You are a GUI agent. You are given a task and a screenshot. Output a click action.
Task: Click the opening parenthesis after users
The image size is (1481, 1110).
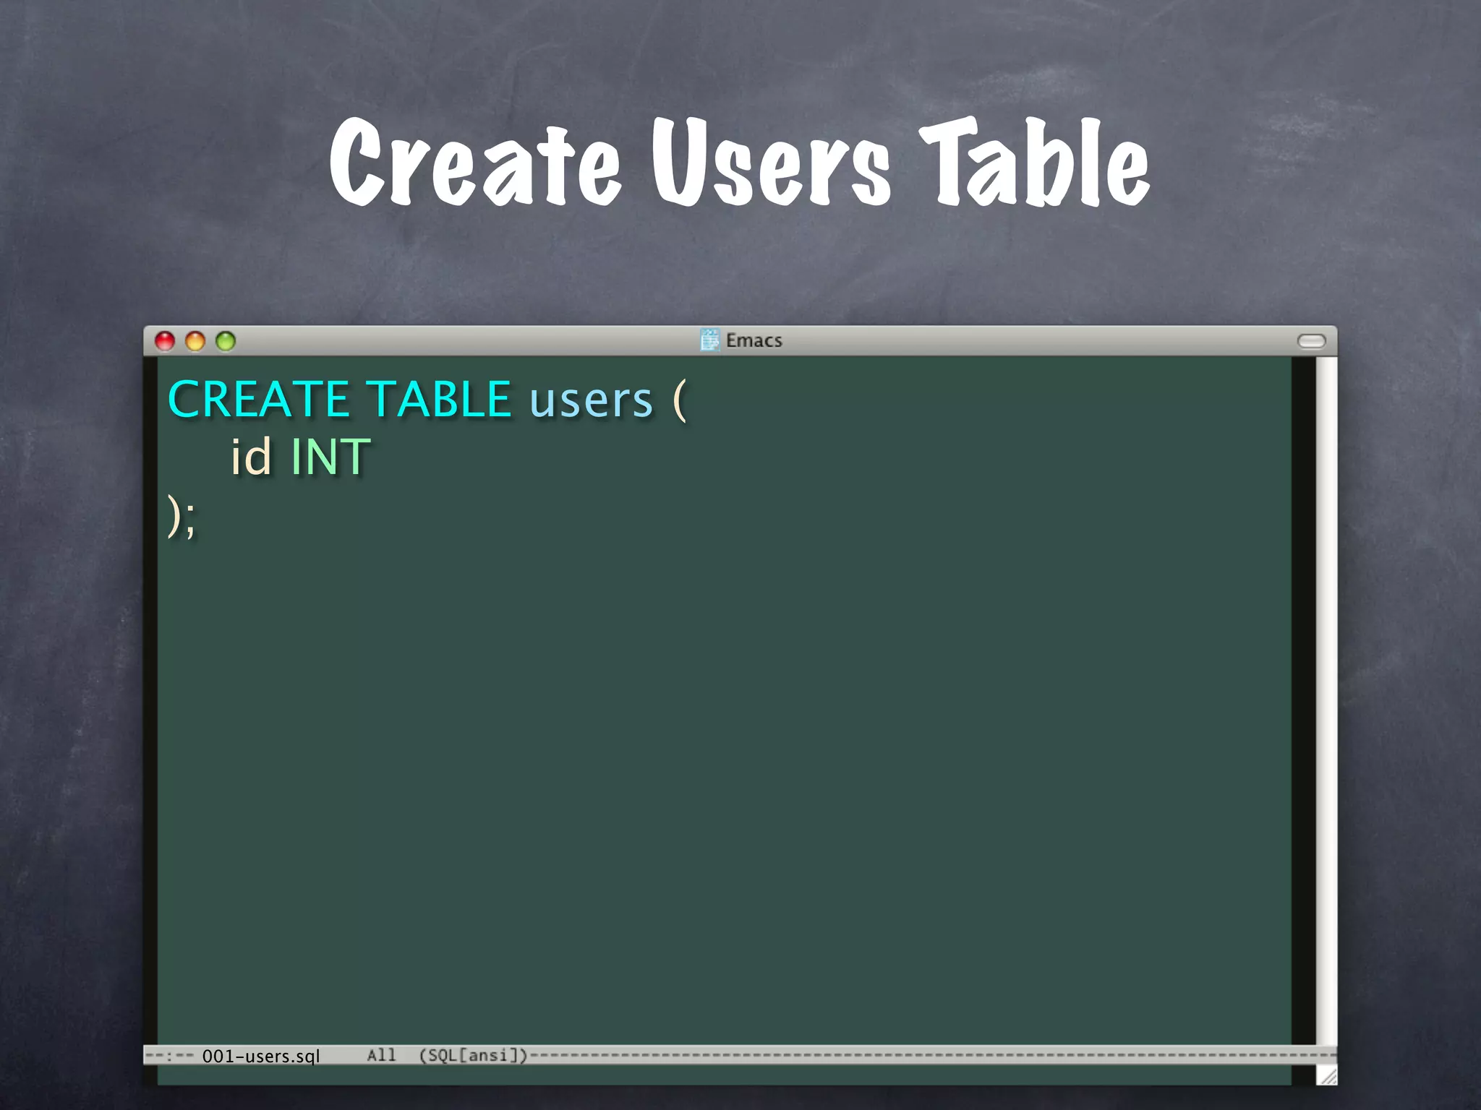(x=680, y=400)
